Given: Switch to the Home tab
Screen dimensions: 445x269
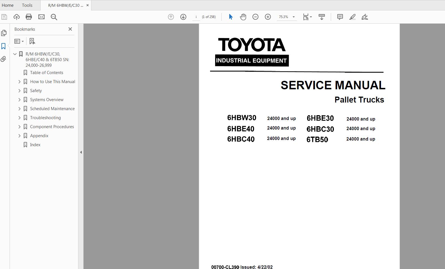Looking at the screenshot, I should (x=8, y=5).
